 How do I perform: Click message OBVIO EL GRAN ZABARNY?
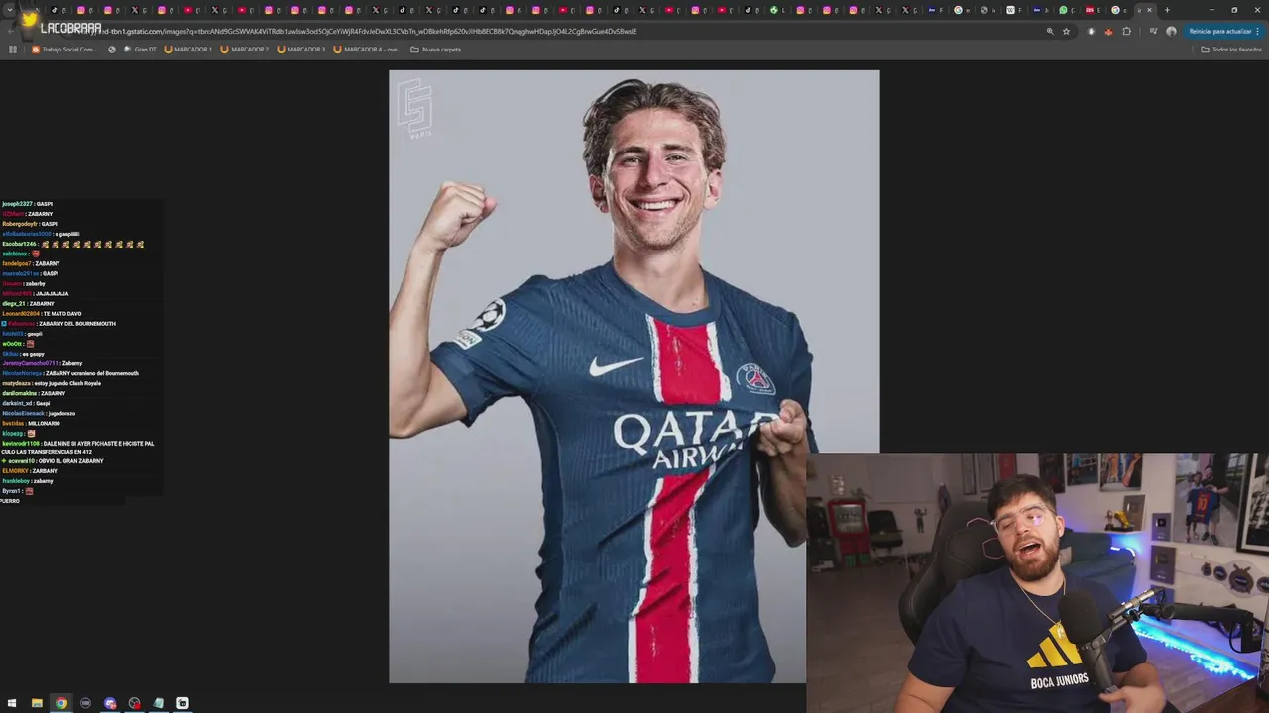coord(72,461)
